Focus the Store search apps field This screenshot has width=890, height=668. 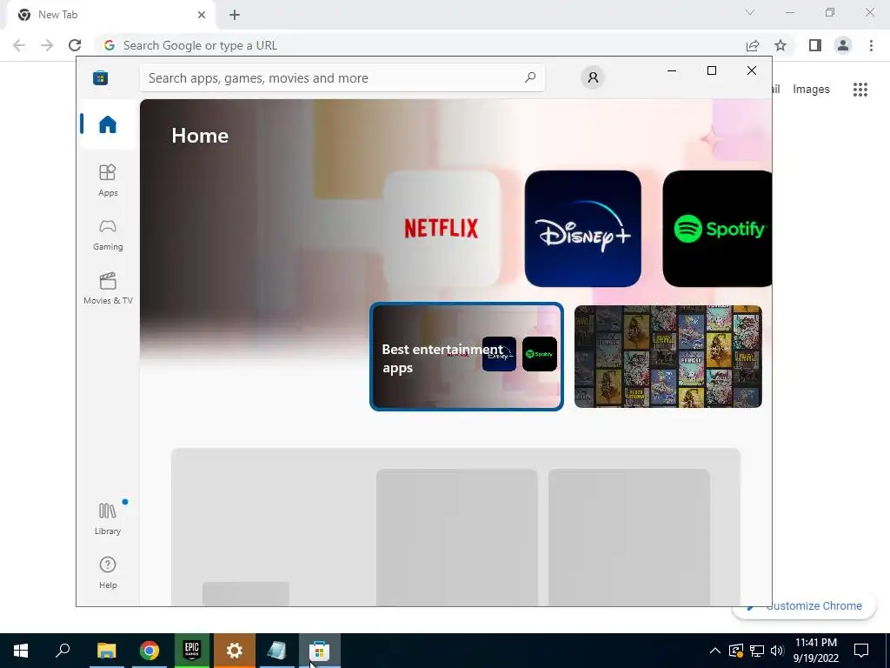point(342,77)
